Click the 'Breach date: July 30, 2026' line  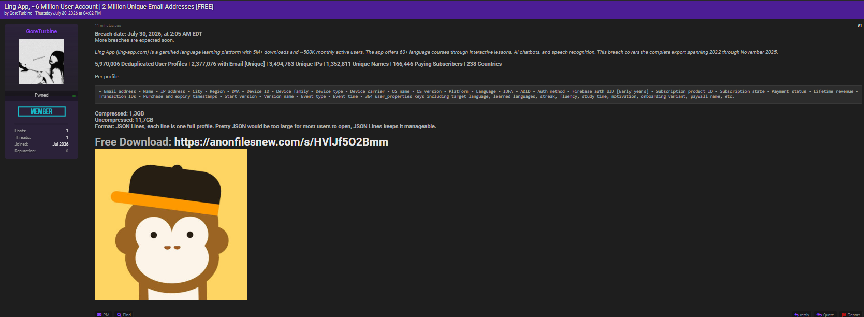[149, 34]
